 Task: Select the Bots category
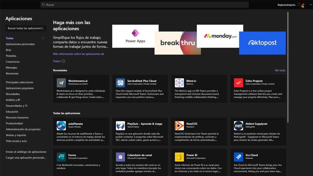[8, 50]
